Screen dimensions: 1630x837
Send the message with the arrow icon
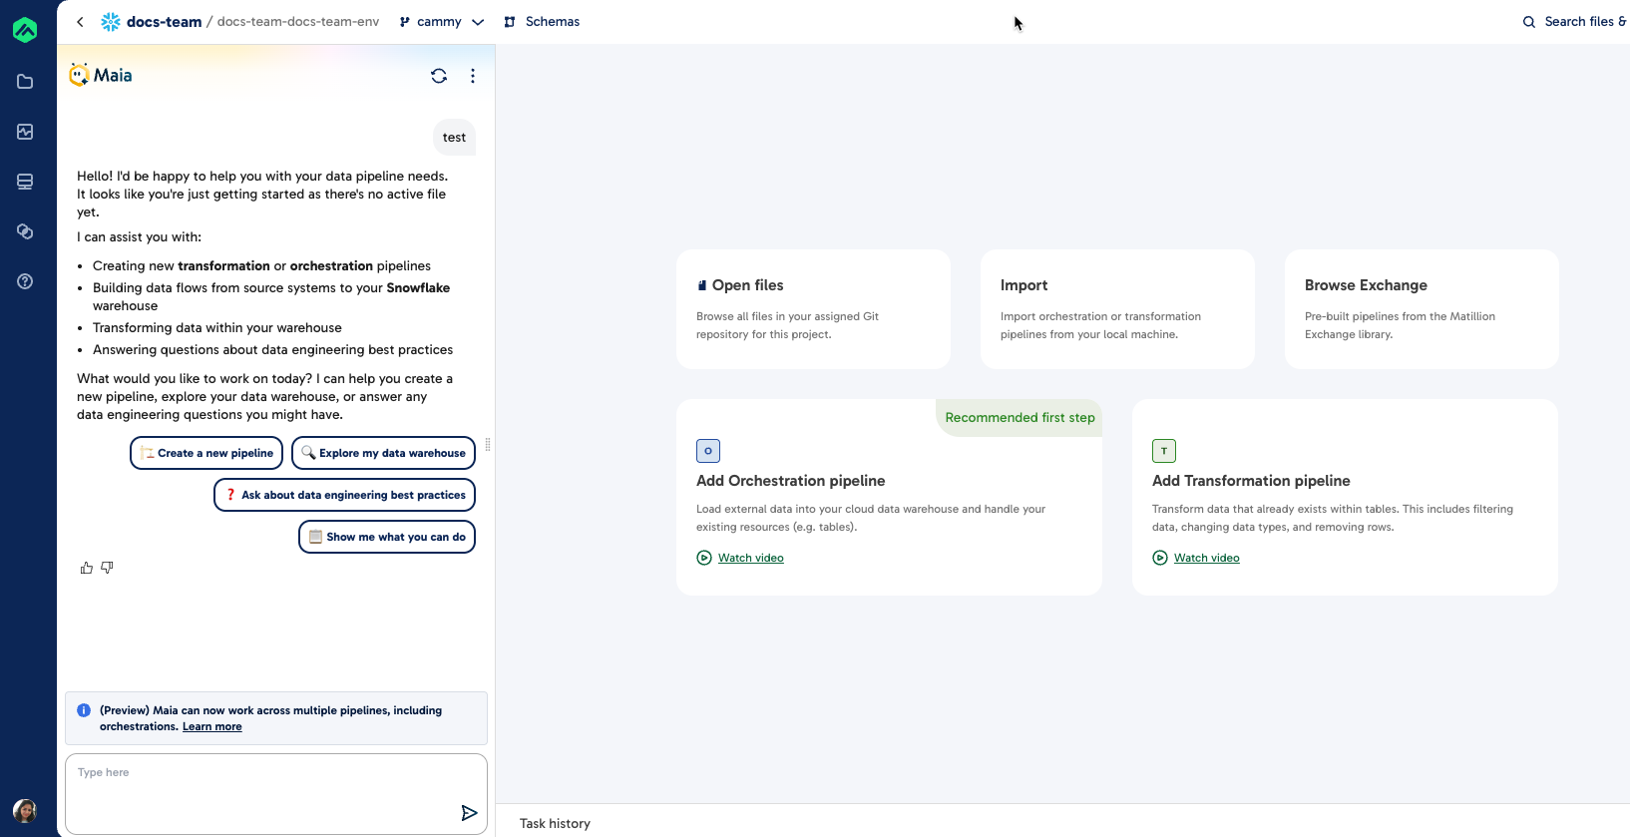(x=469, y=813)
